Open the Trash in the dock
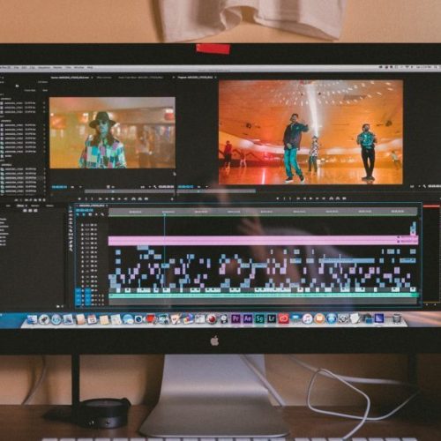 (397, 318)
